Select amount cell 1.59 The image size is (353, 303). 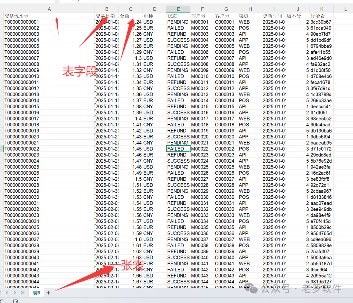tap(130, 233)
